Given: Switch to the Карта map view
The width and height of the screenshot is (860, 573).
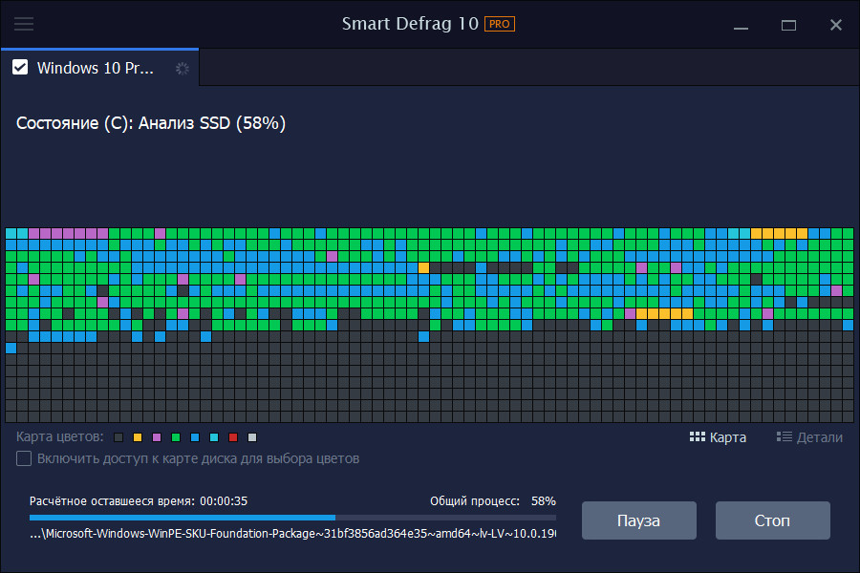Looking at the screenshot, I should point(718,437).
